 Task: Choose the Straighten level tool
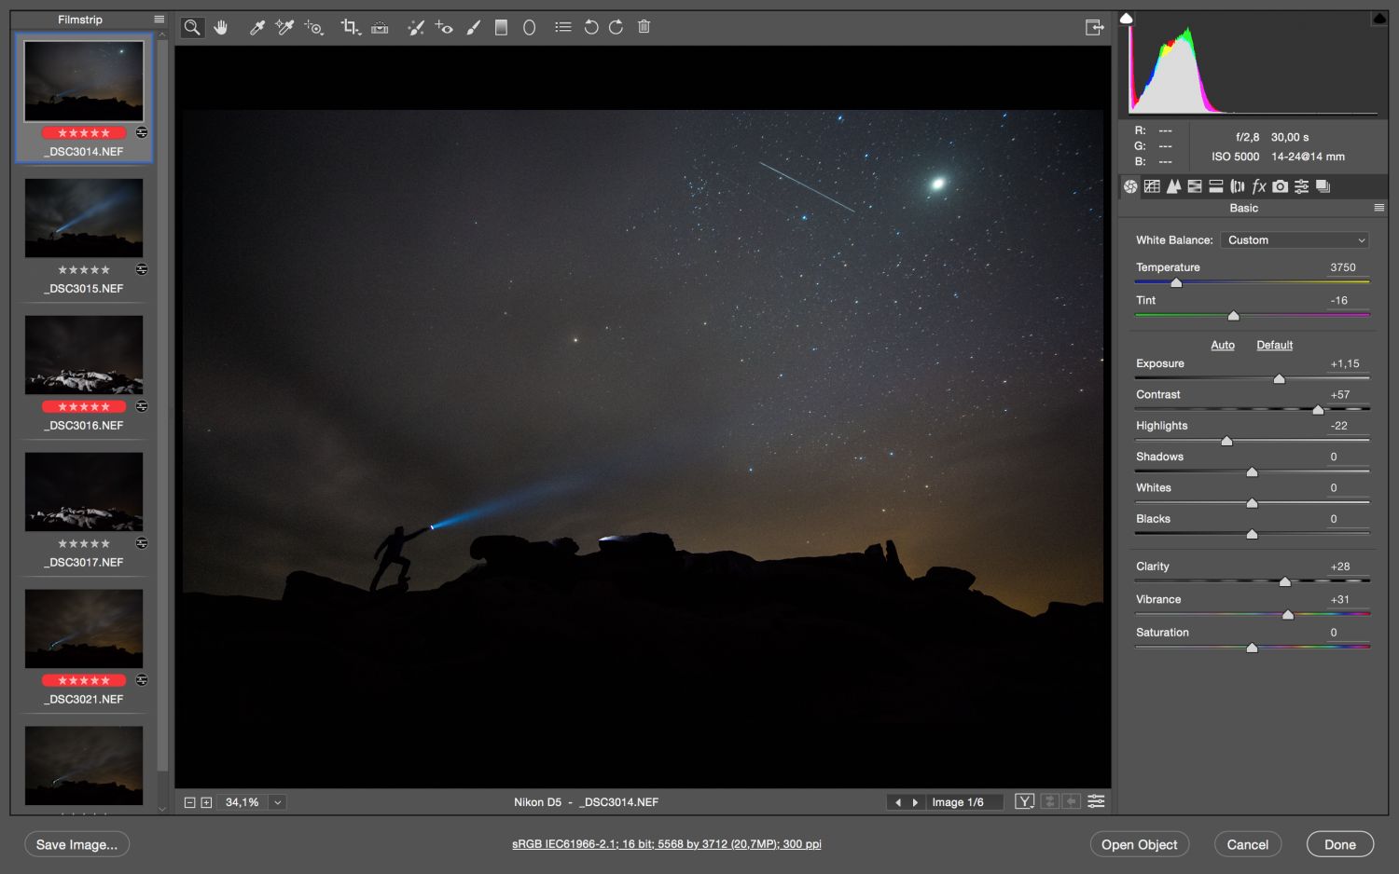380,27
